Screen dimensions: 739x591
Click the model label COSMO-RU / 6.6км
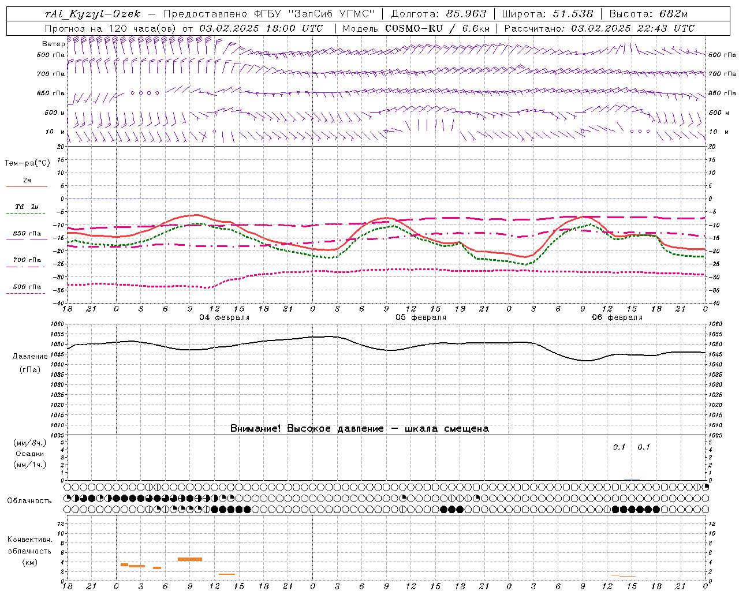437,28
